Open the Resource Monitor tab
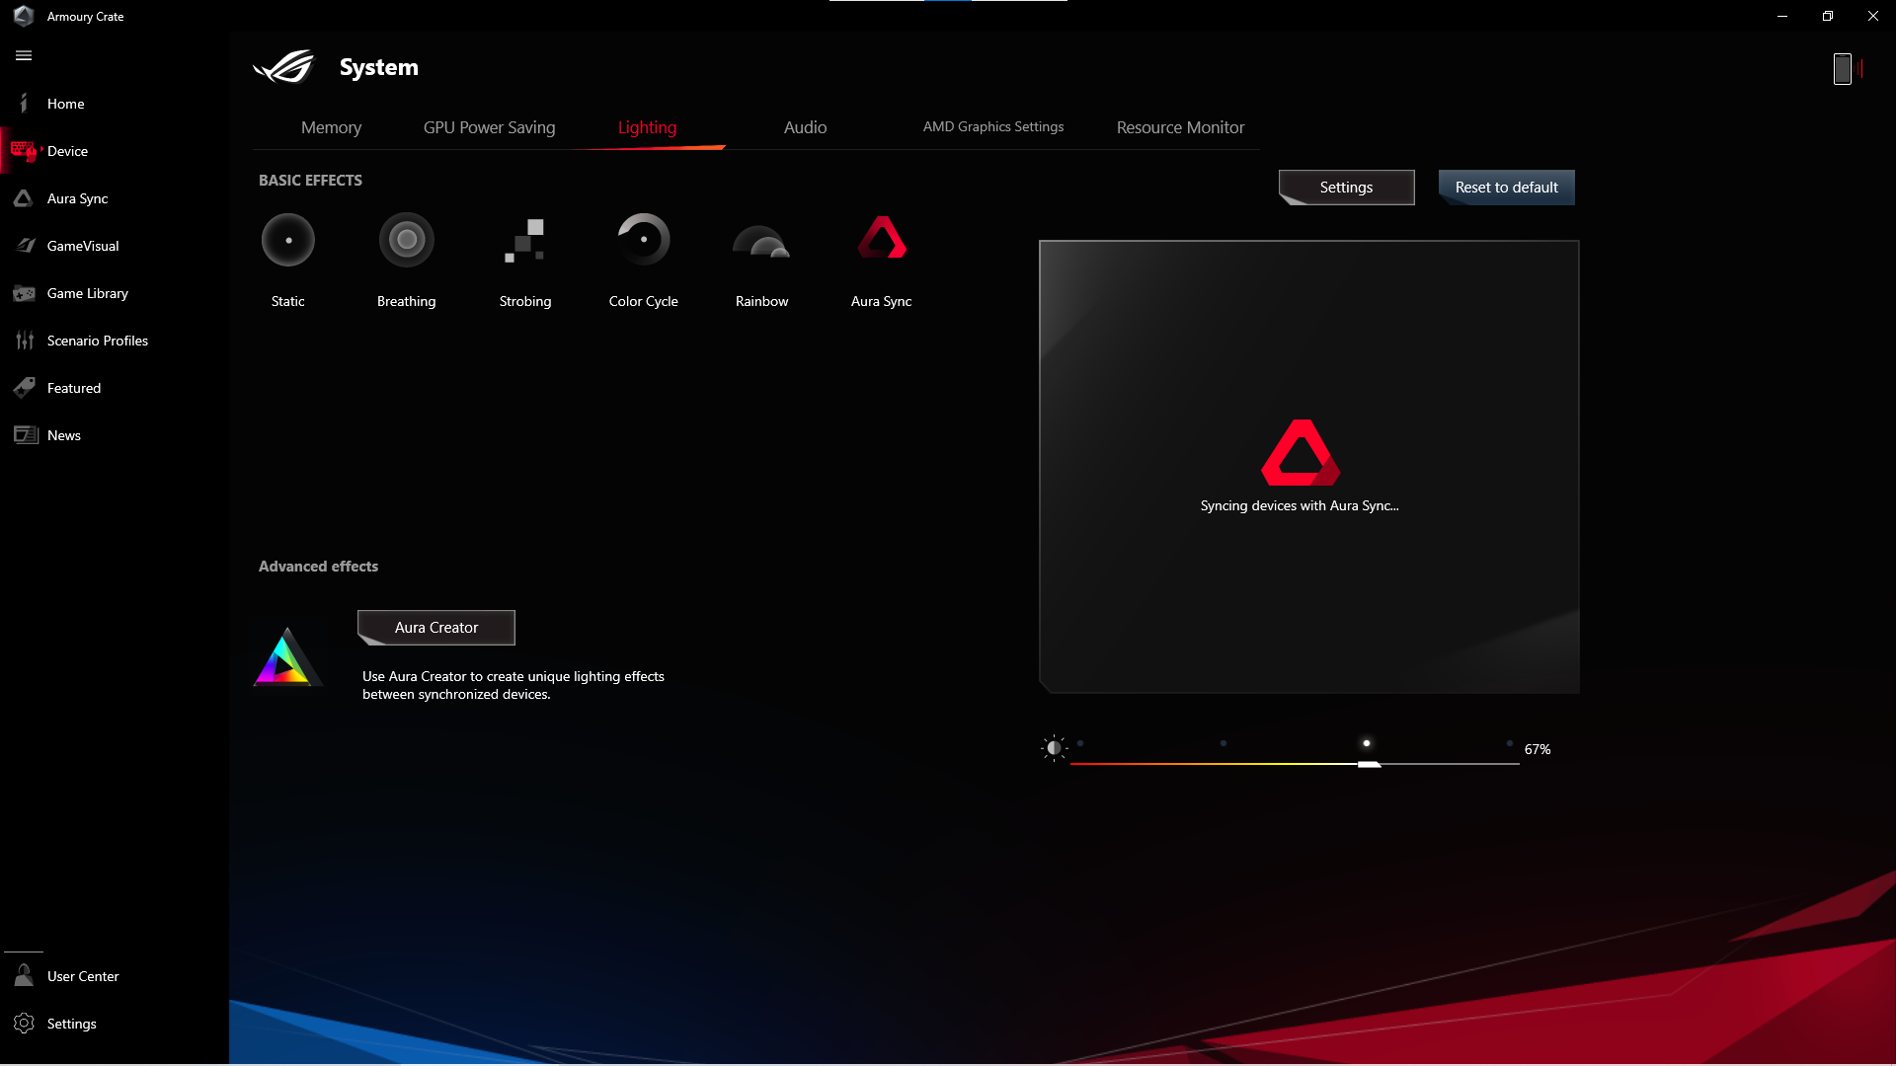The image size is (1896, 1066). (1180, 127)
